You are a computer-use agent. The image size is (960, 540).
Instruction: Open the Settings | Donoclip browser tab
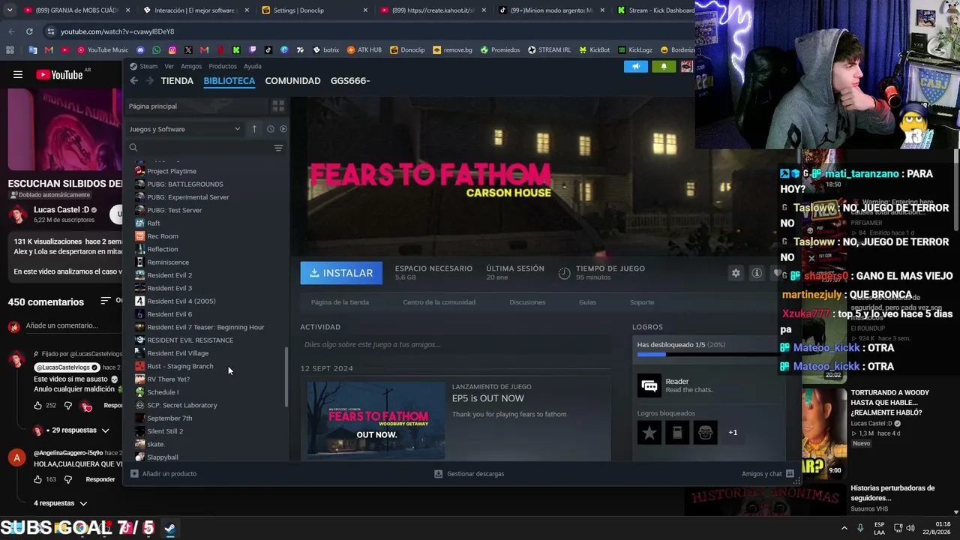tap(314, 10)
